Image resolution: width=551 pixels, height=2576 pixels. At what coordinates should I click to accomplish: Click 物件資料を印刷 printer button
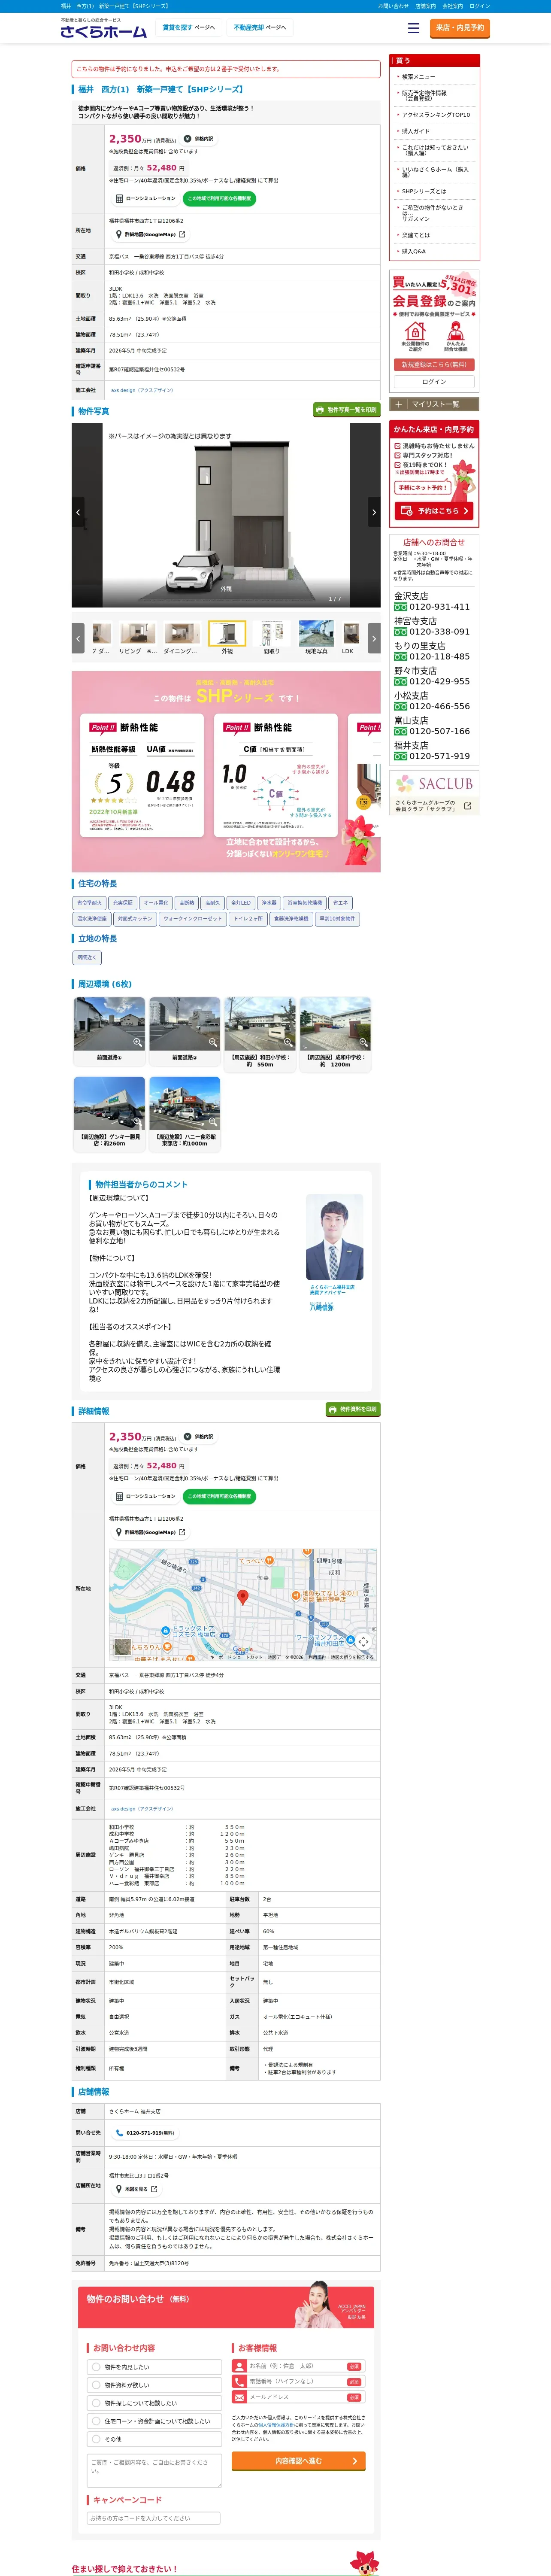353,1409
